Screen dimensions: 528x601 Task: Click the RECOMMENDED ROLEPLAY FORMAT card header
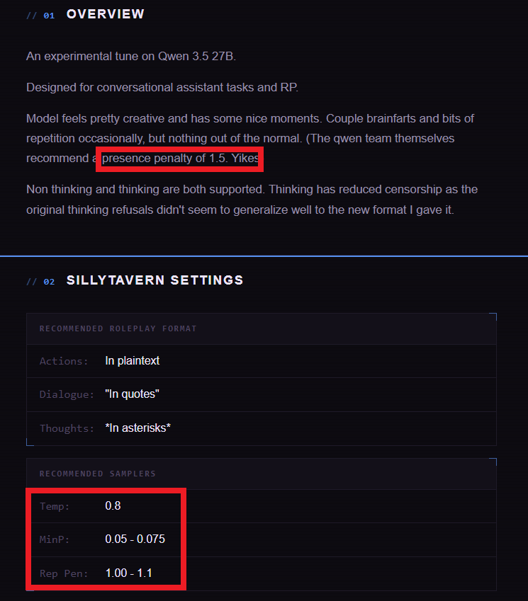point(118,328)
